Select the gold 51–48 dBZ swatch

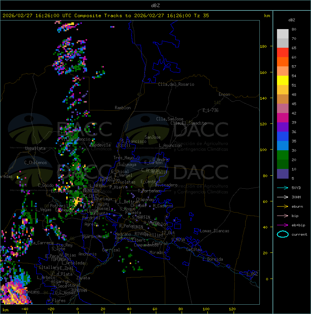pos(283,90)
